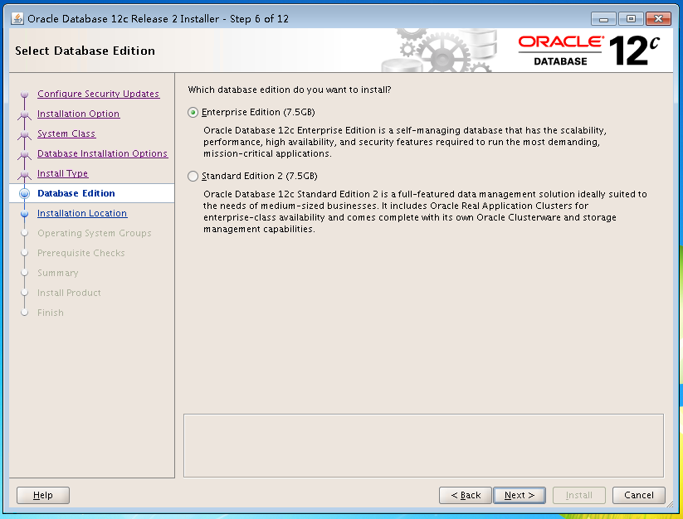Click the disabled Operating System Groups step
The height and width of the screenshot is (519, 683).
click(x=94, y=233)
